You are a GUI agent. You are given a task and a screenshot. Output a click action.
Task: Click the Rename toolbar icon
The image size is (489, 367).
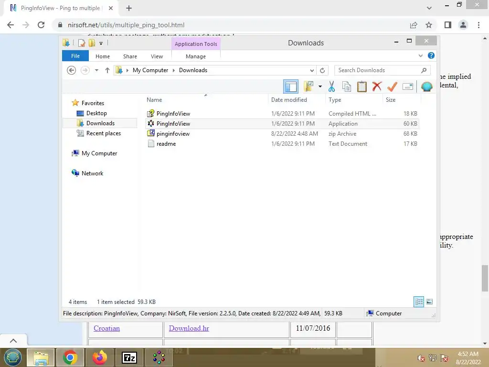click(408, 86)
